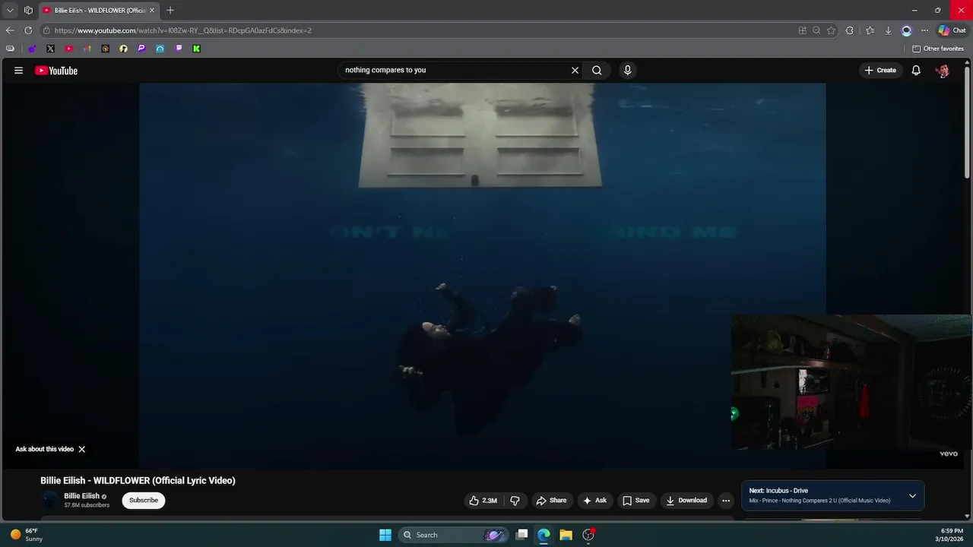Click the underwater lyric video player

tap(482, 275)
